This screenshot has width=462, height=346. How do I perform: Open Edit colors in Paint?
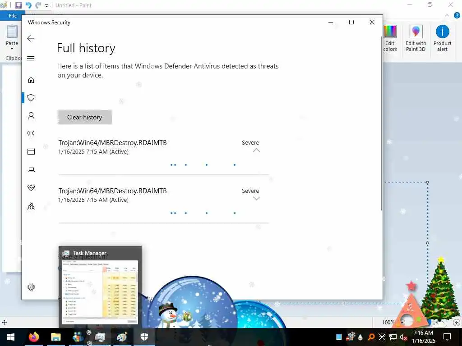[x=390, y=38]
